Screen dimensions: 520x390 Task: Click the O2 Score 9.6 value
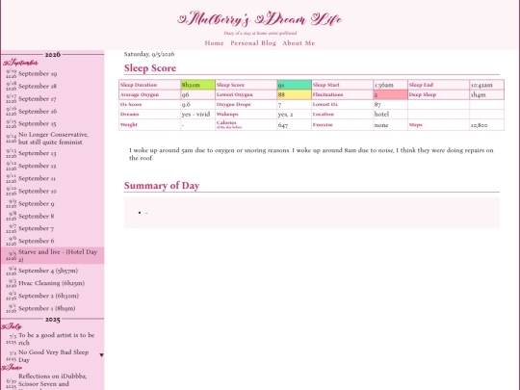(197, 104)
